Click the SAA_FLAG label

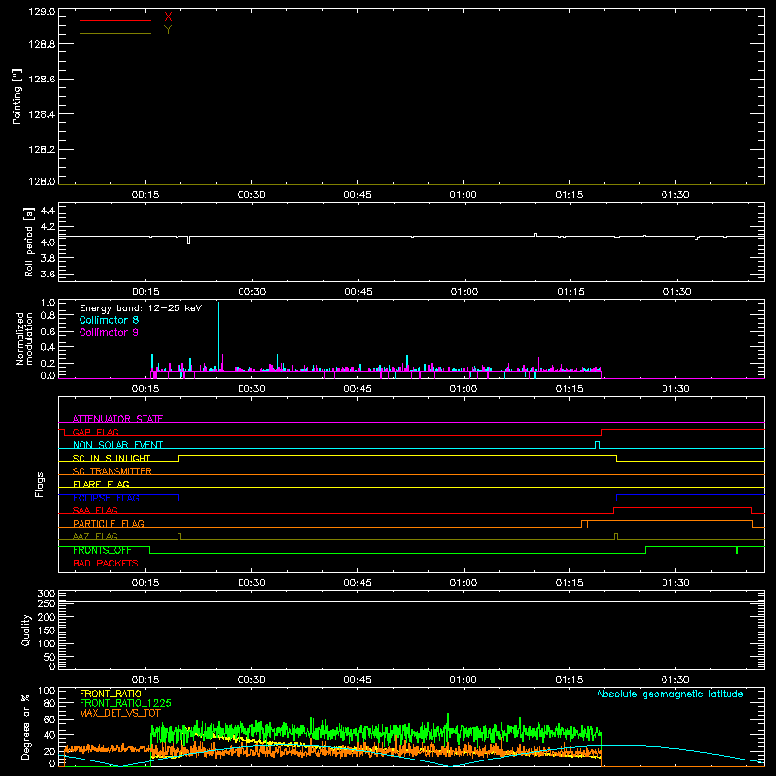95,511
